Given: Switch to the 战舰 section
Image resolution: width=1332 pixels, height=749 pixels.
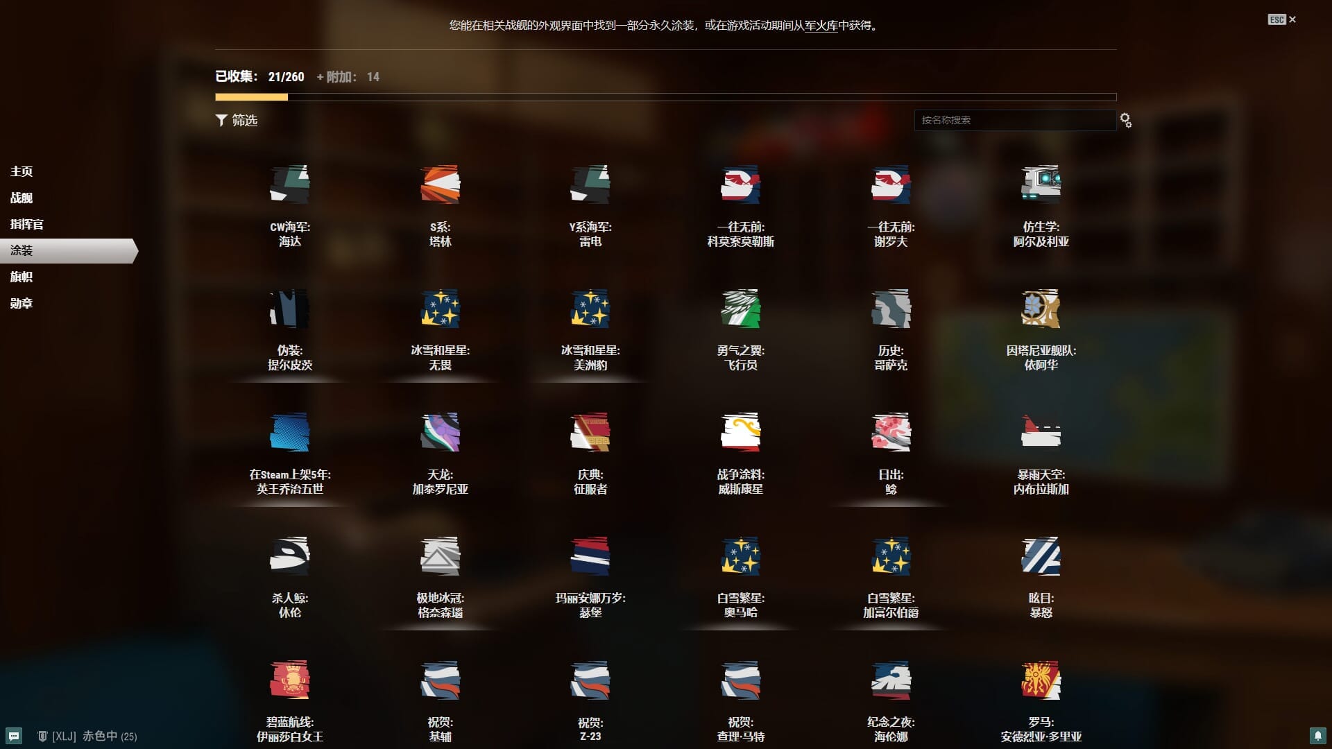Looking at the screenshot, I should 22,198.
